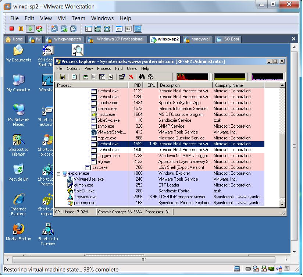Enter full screen mode icon in VMware toolbar

tap(107, 29)
